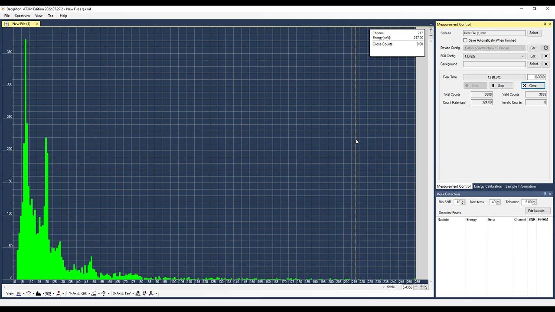Click the Real Time progress bar
Image resolution: width=555 pixels, height=312 pixels.
tap(494, 77)
